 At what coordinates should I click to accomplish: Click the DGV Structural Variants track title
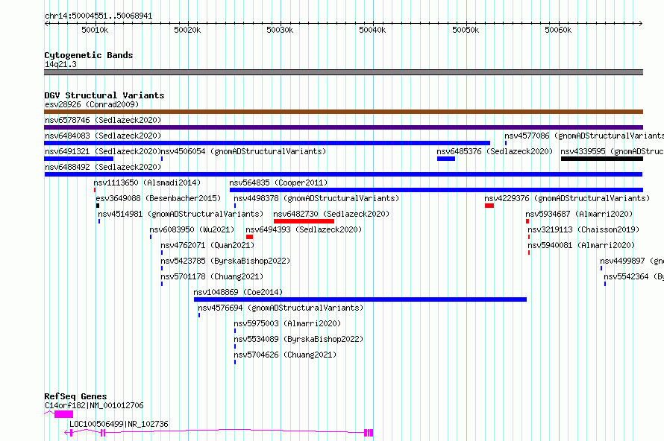(104, 95)
